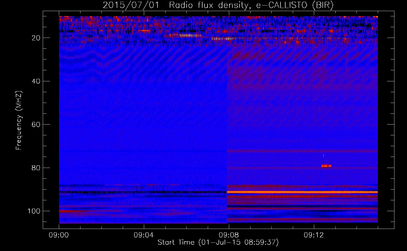Click the striped yellow-white signal at 20 MHz
The width and height of the screenshot is (407, 251).
coord(223,39)
